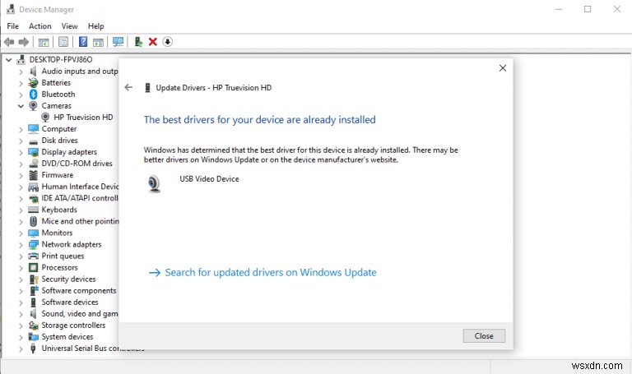Maximize the Device Manager window
This screenshot has width=632, height=374.
pos(588,9)
